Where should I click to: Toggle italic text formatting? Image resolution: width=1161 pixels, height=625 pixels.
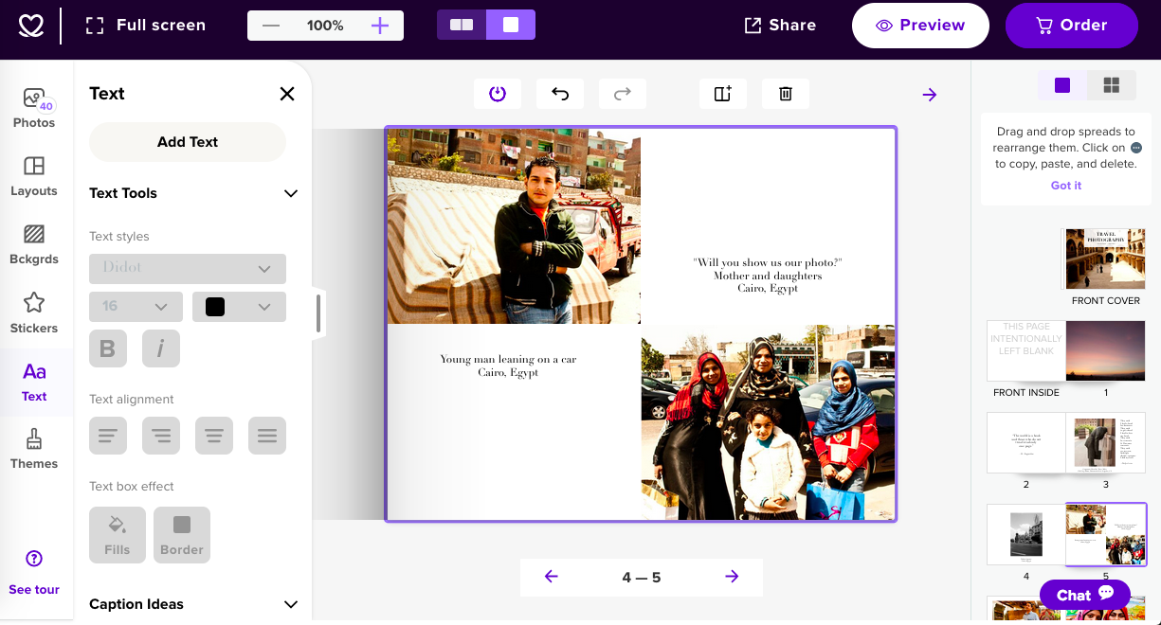pyautogui.click(x=160, y=348)
